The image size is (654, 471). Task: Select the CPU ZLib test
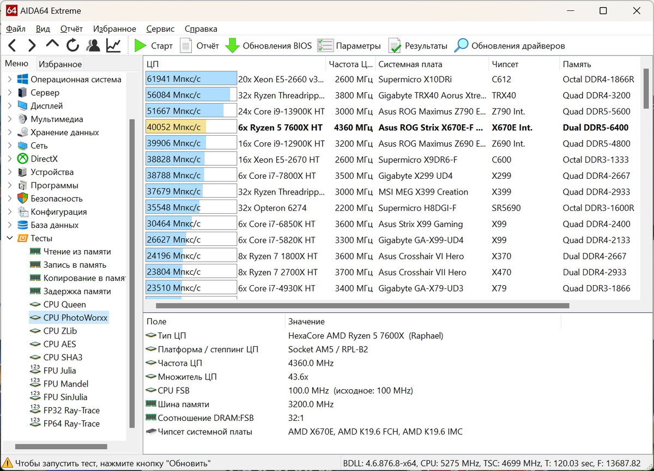[x=60, y=331]
